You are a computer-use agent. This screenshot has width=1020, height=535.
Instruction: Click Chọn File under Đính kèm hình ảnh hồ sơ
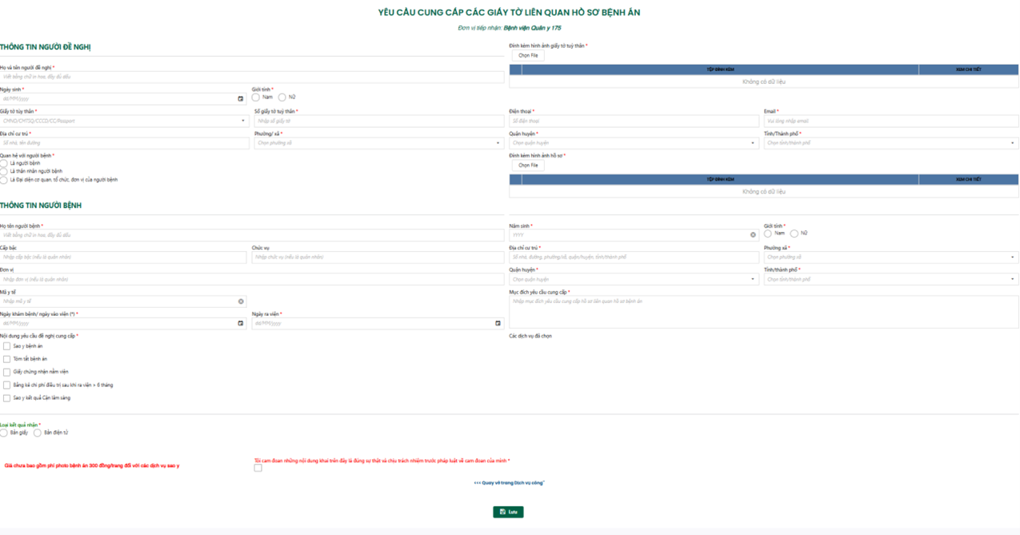click(528, 166)
